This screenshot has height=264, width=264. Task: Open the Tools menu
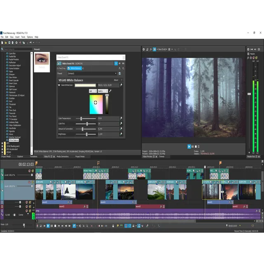coord(23,37)
